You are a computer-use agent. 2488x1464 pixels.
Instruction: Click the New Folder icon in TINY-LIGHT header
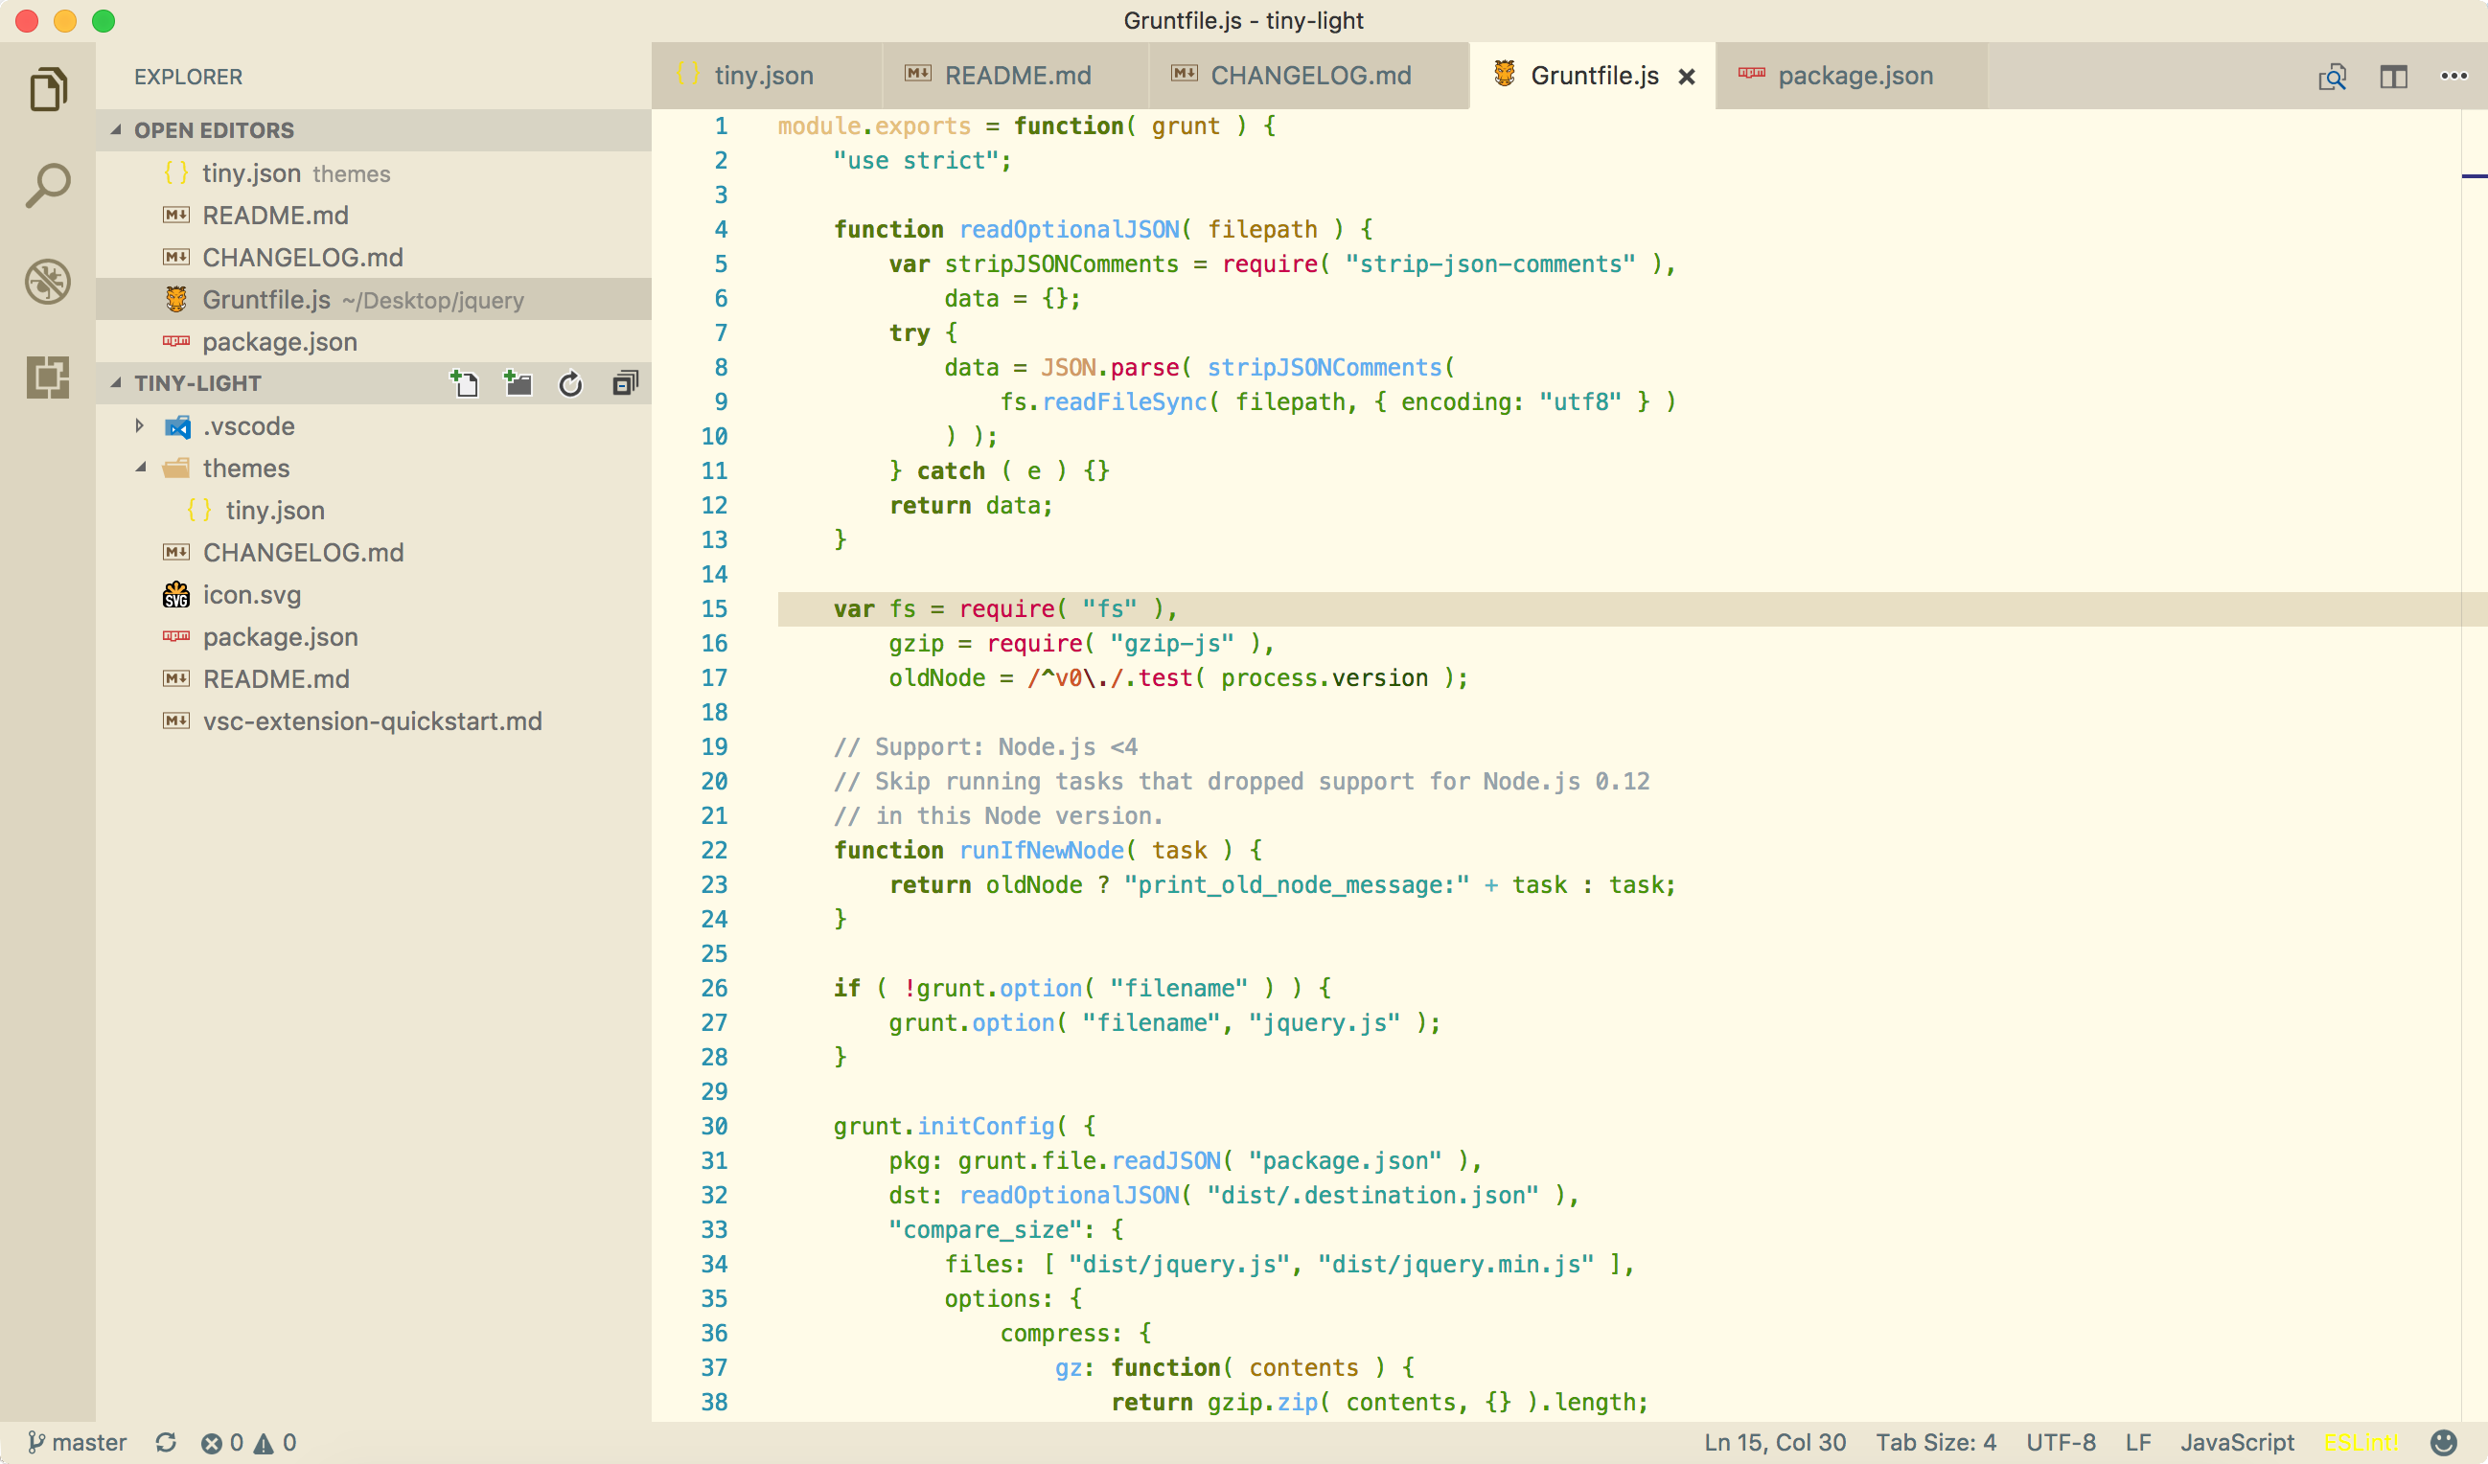(518, 383)
